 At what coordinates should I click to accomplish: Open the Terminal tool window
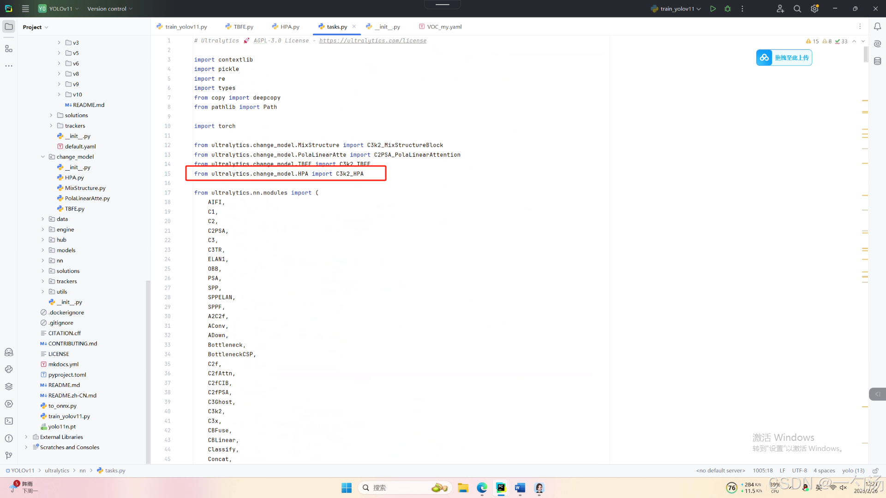click(9, 421)
